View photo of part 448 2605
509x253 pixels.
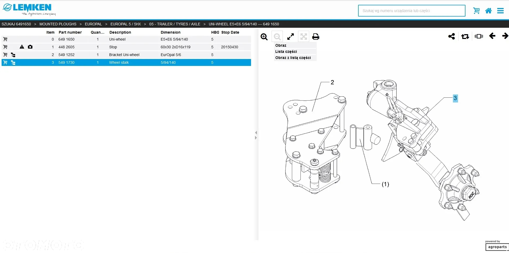[30, 47]
